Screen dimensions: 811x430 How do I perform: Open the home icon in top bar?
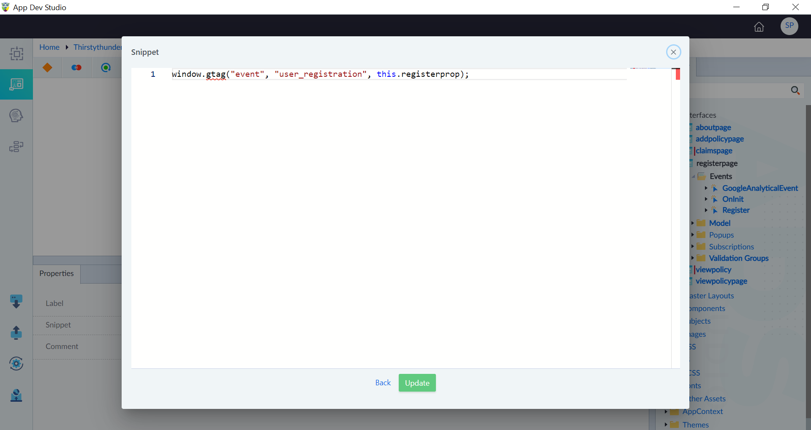point(759,27)
